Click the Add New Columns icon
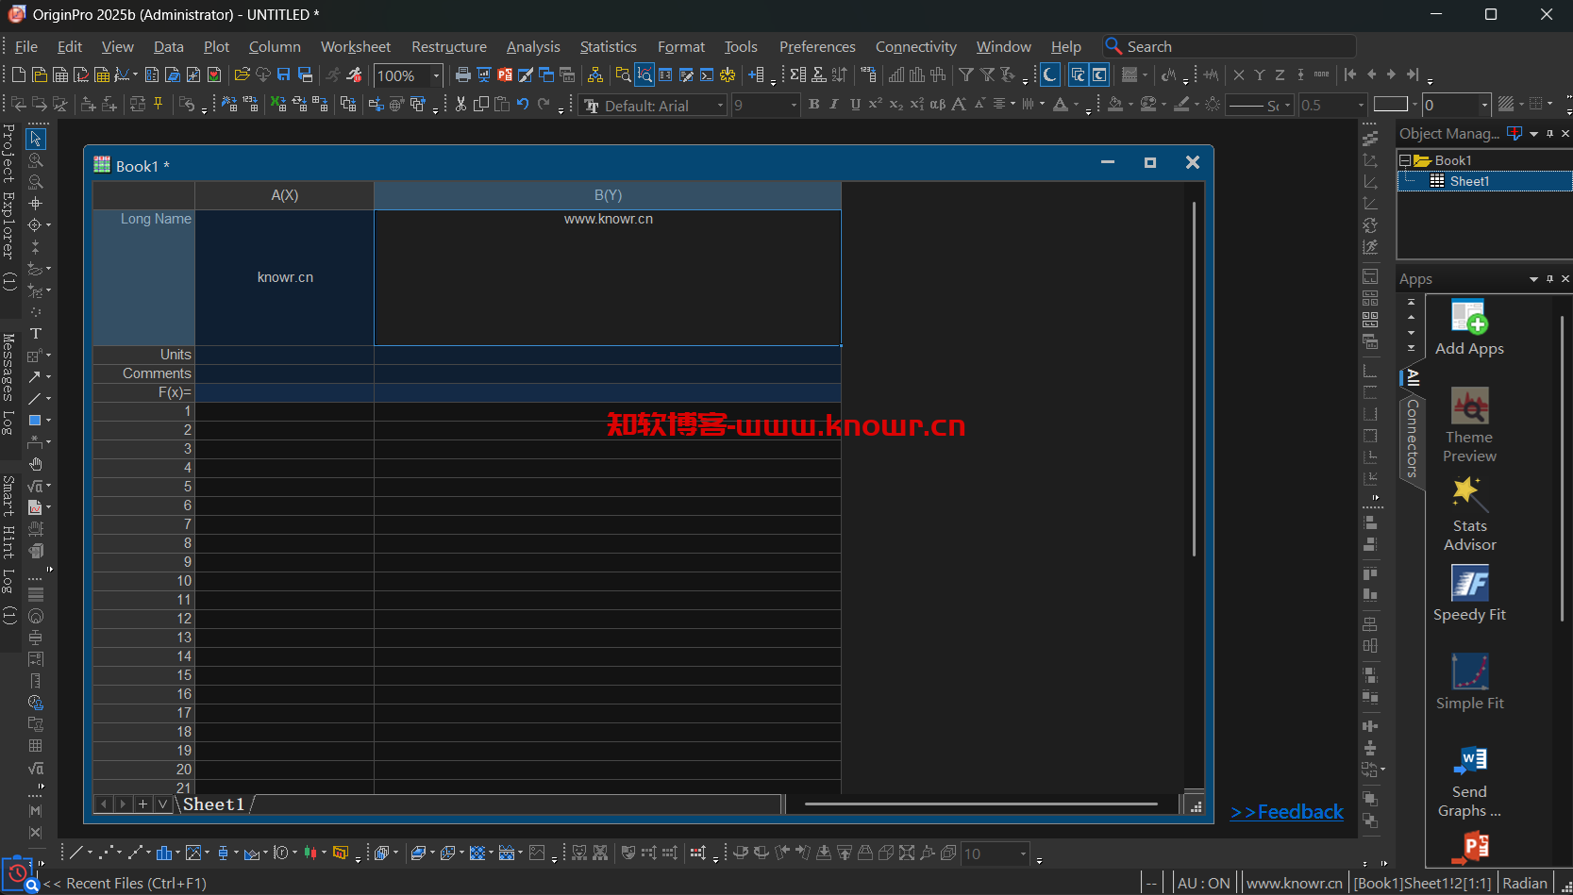Viewport: 1573px width, 895px height. 756,75
